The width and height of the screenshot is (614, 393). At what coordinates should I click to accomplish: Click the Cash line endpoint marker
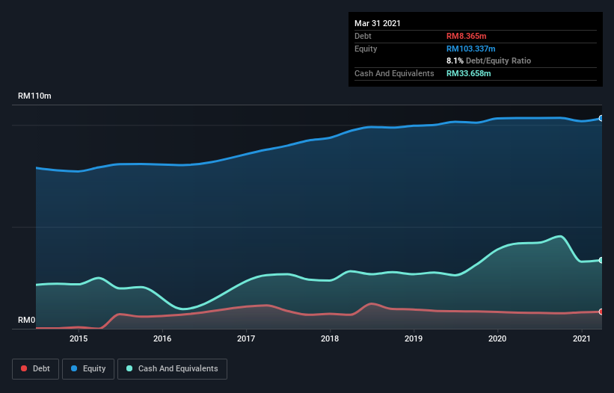[x=601, y=260]
